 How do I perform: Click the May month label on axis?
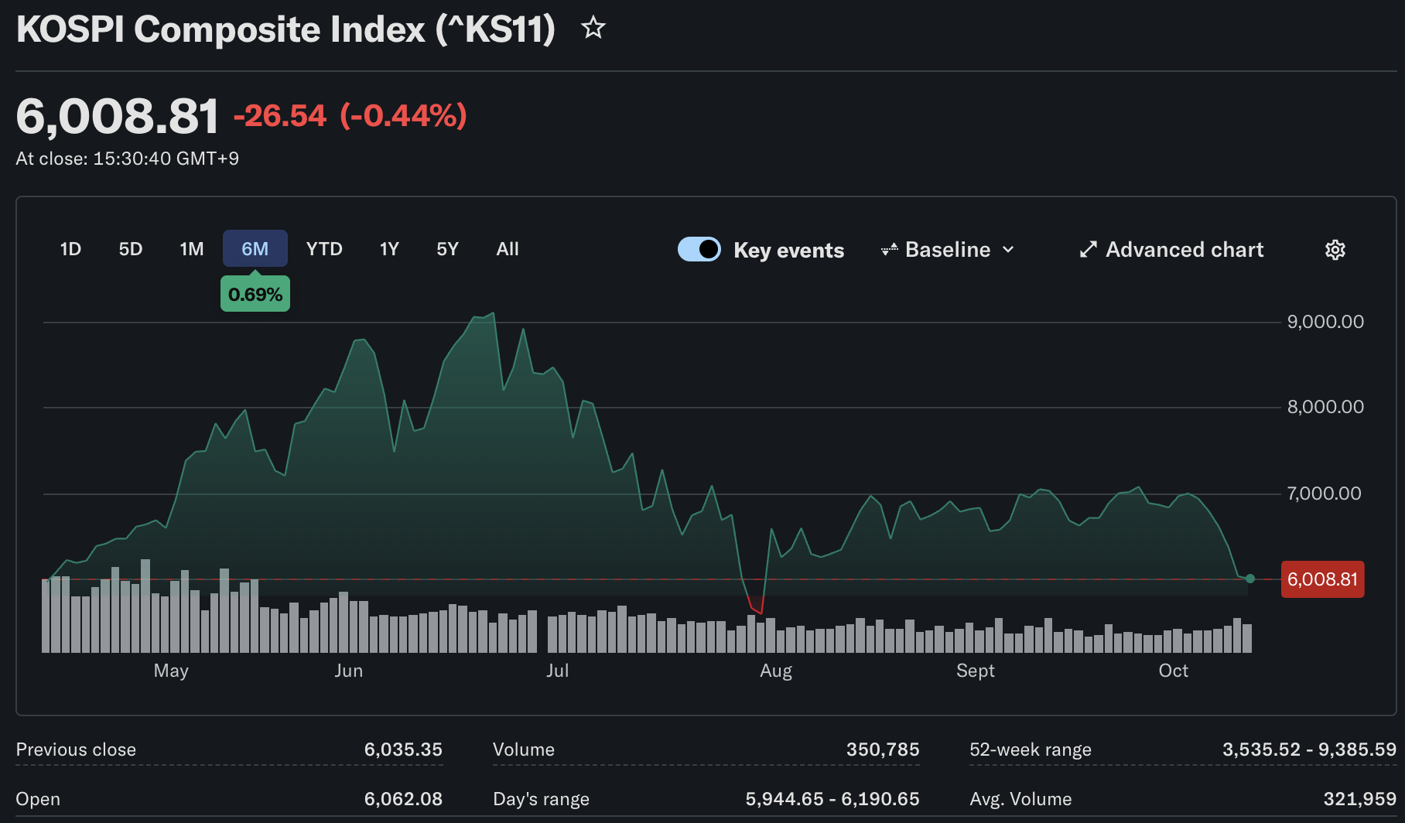coord(171,671)
